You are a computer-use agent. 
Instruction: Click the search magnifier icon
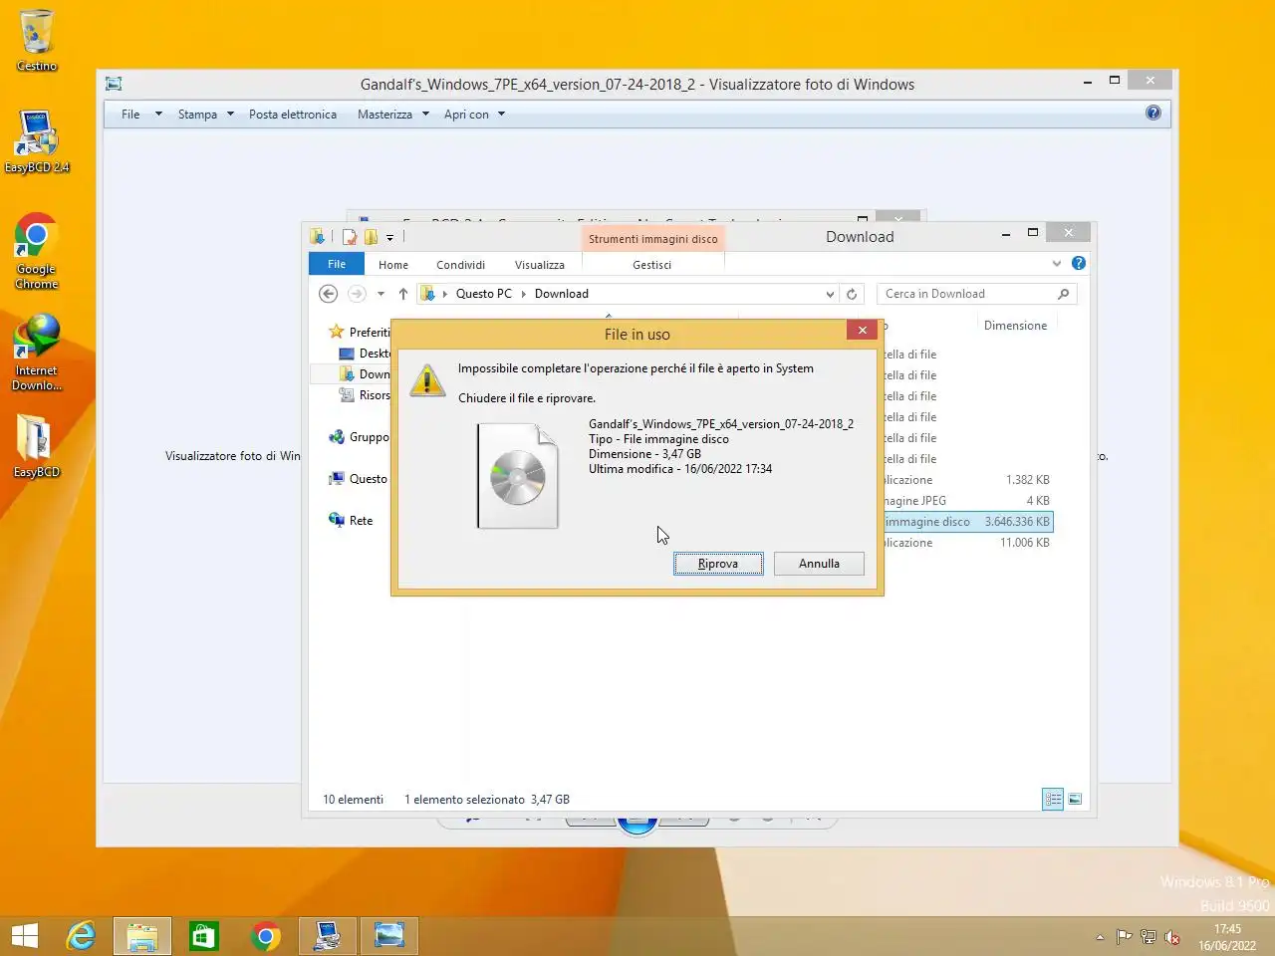(1063, 294)
